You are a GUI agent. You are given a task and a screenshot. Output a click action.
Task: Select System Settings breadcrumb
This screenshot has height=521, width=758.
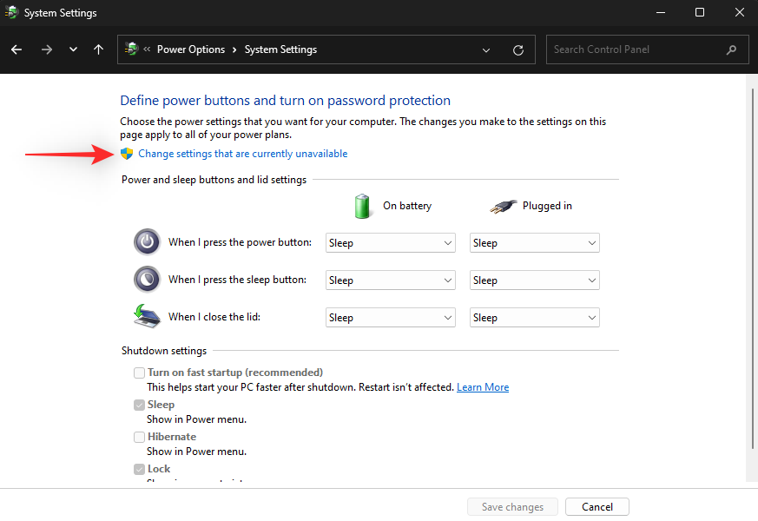(x=280, y=49)
